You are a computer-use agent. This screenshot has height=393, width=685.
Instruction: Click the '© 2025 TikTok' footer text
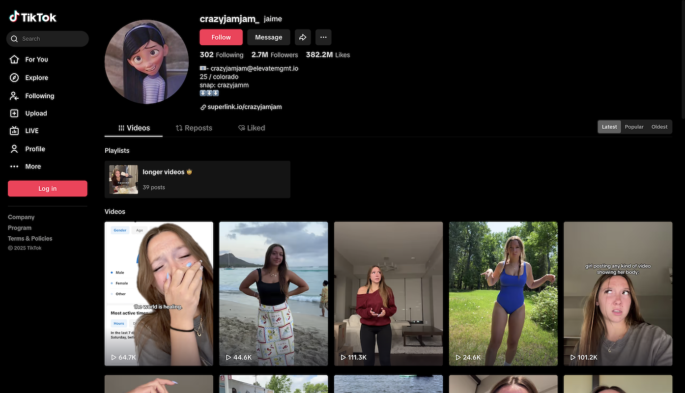pos(25,248)
